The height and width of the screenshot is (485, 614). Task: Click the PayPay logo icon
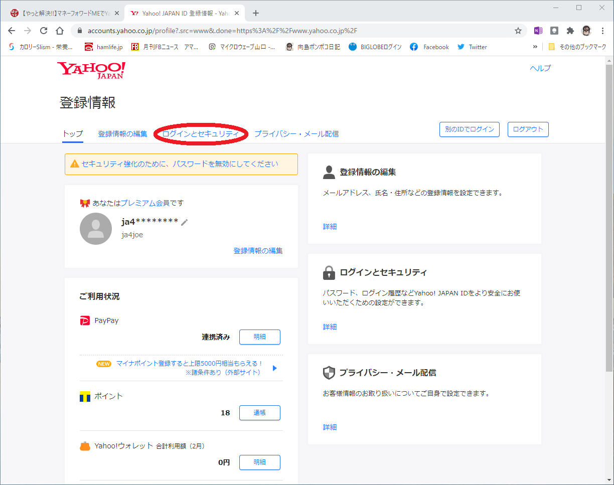tap(85, 320)
